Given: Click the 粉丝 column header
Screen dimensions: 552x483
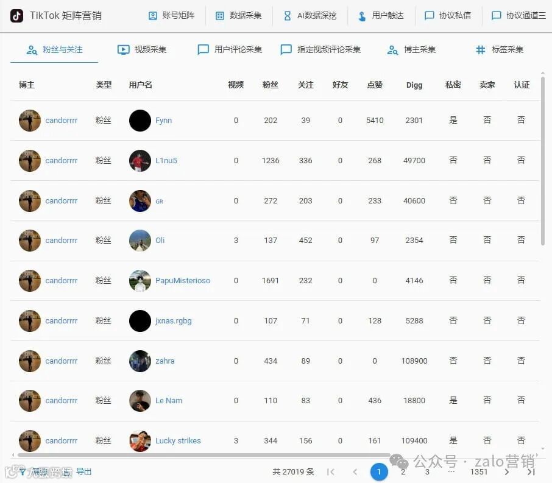Looking at the screenshot, I should pos(271,85).
